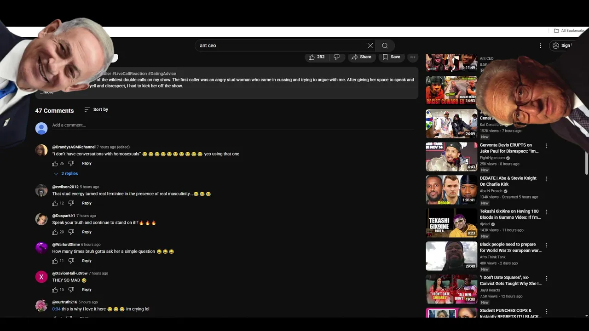Image resolution: width=589 pixels, height=331 pixels.
Task: Open Gervonta Davis ERUPTS video thumbnail
Action: [x=451, y=157]
